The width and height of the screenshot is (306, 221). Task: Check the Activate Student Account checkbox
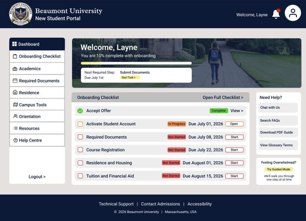tap(80, 124)
